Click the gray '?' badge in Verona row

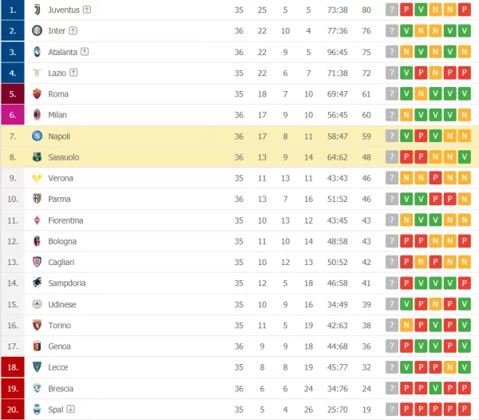(x=391, y=178)
